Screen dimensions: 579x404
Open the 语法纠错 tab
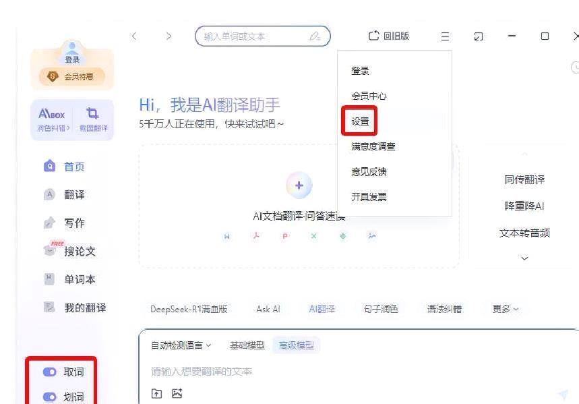pyautogui.click(x=444, y=309)
